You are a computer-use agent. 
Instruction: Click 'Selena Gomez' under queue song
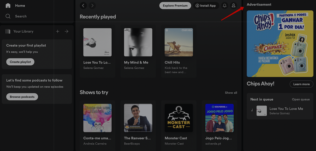(280, 113)
